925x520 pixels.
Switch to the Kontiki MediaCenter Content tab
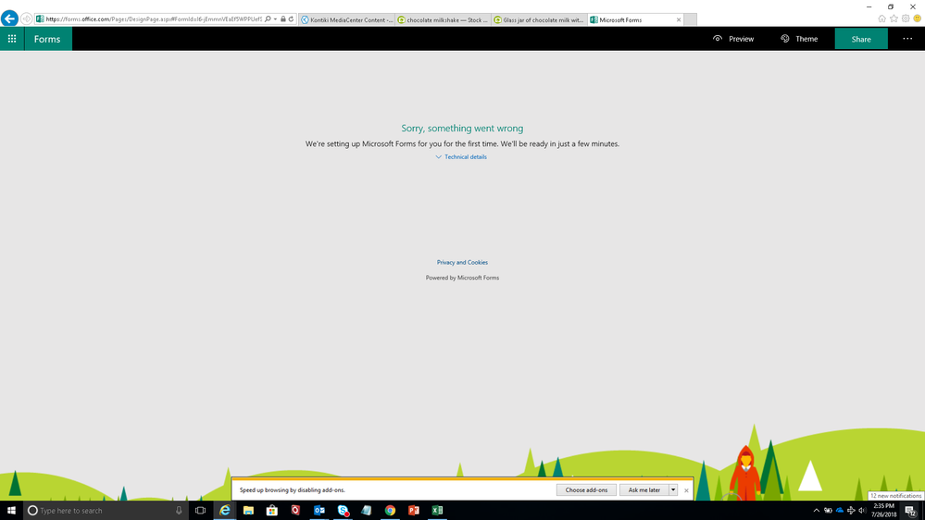coord(347,20)
